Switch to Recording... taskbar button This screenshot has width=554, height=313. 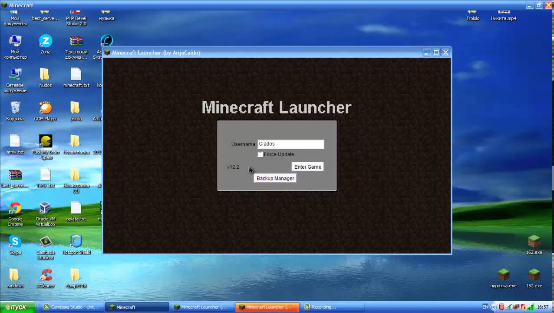click(332, 307)
